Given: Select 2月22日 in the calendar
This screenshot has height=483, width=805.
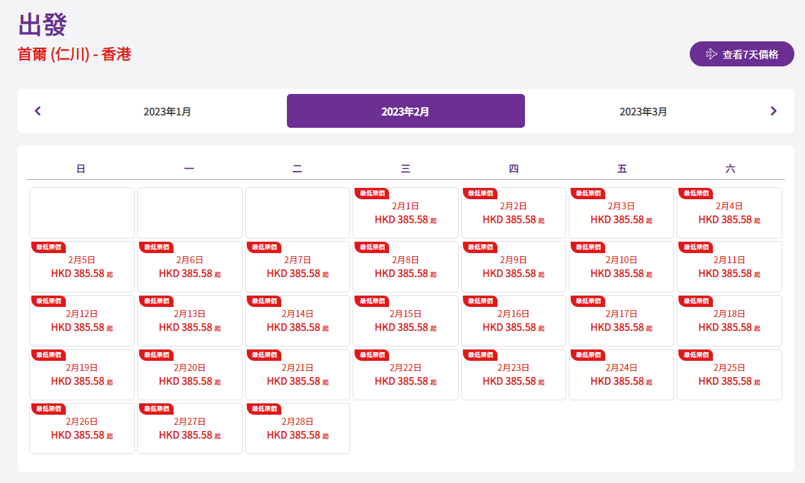Looking at the screenshot, I should coord(405,375).
